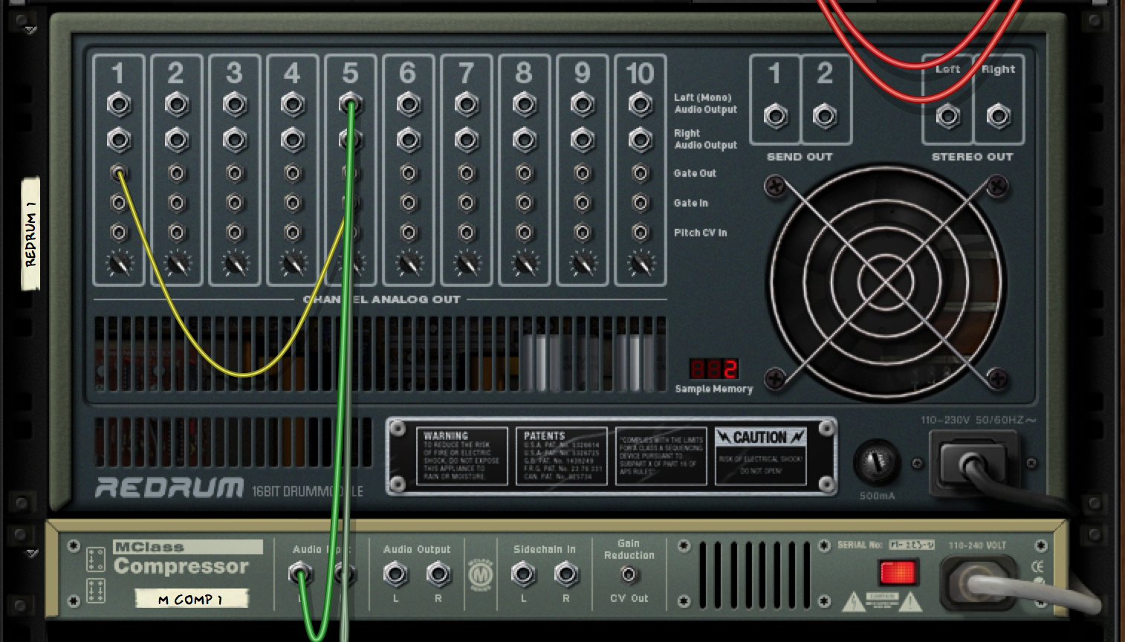The image size is (1125, 642).
Task: Click the 500mA fuse holder
Action: point(877,461)
